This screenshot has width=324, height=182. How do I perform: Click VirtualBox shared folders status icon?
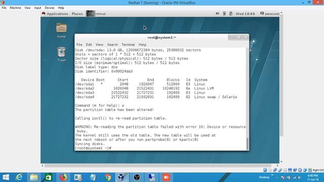coord(285,170)
